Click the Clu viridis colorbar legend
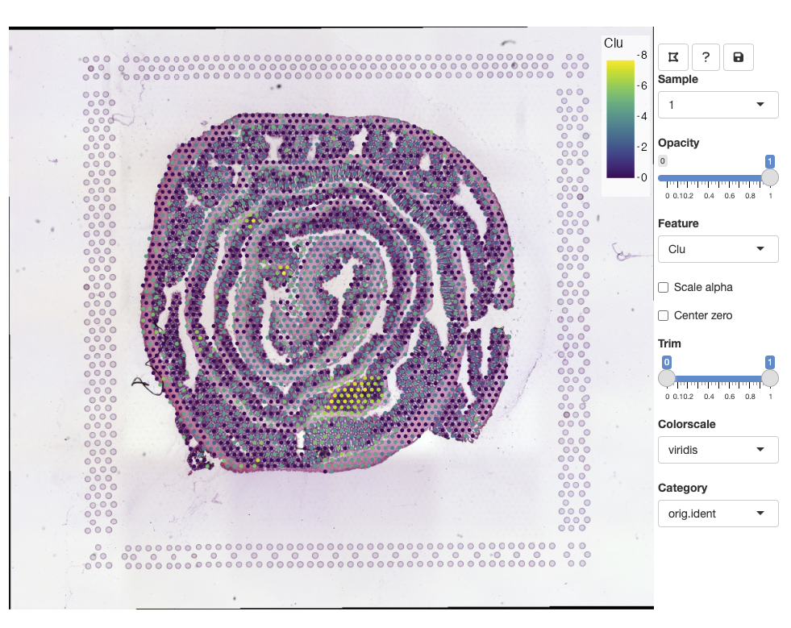Screen dimensions: 791x628 pyautogui.click(x=619, y=119)
